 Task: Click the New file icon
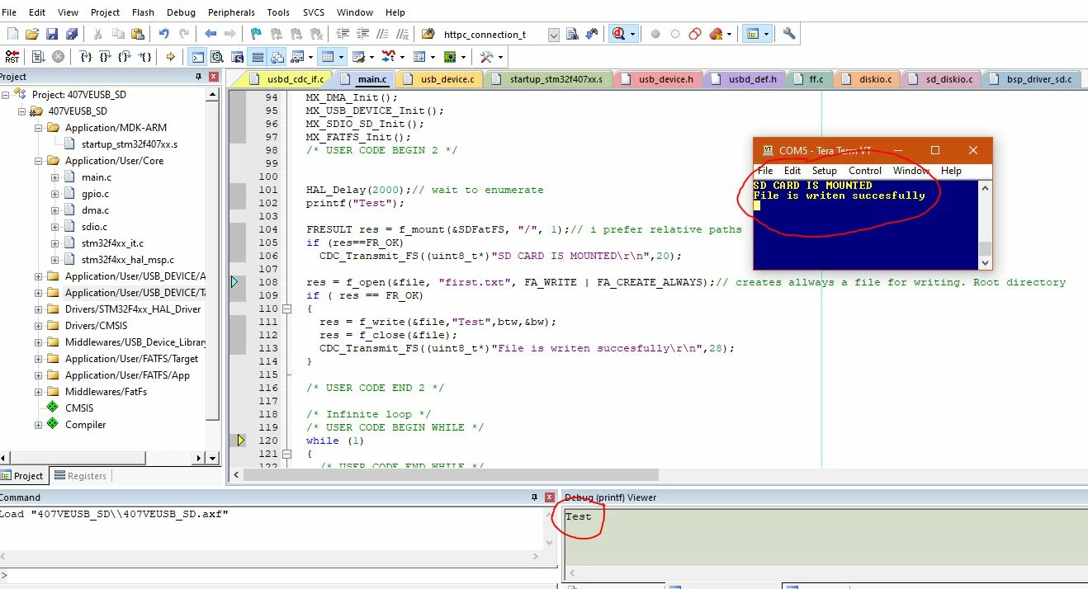(x=12, y=34)
